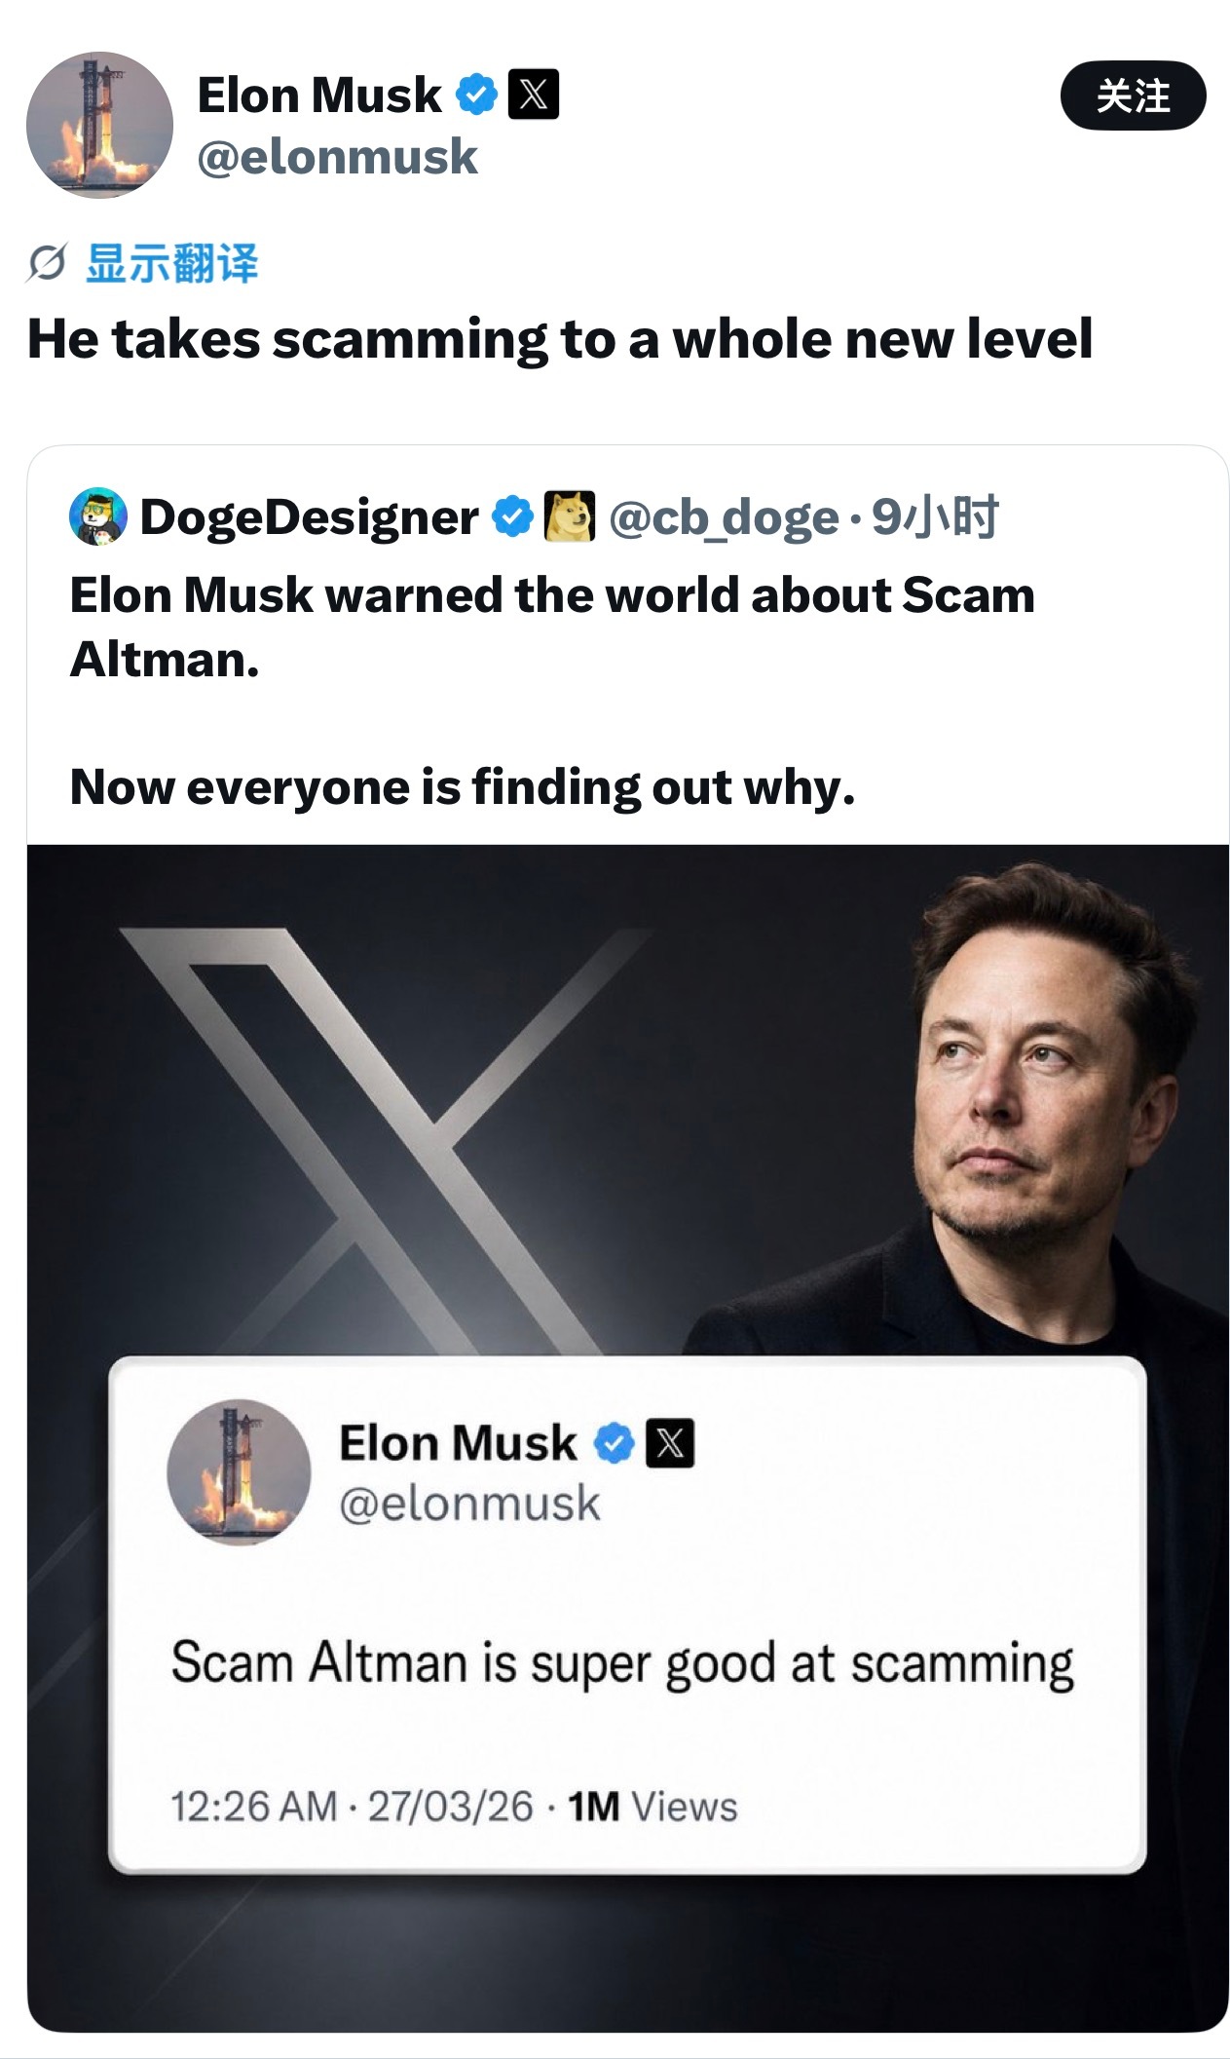This screenshot has width=1230, height=2059.
Task: Open the Elon Musk display name in the header
Action: (x=319, y=95)
